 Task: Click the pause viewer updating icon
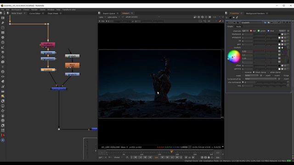(210, 17)
